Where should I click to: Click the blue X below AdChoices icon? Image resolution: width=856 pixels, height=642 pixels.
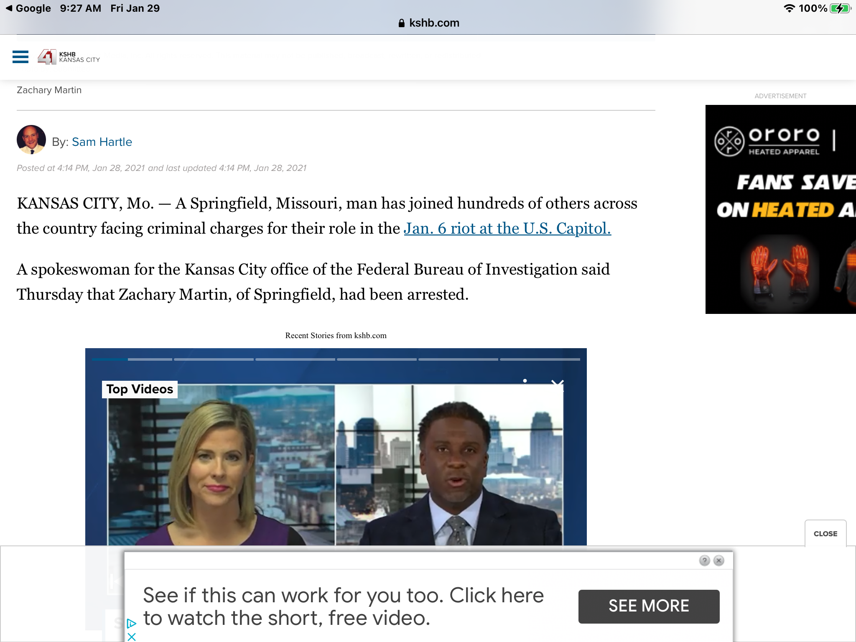131,637
